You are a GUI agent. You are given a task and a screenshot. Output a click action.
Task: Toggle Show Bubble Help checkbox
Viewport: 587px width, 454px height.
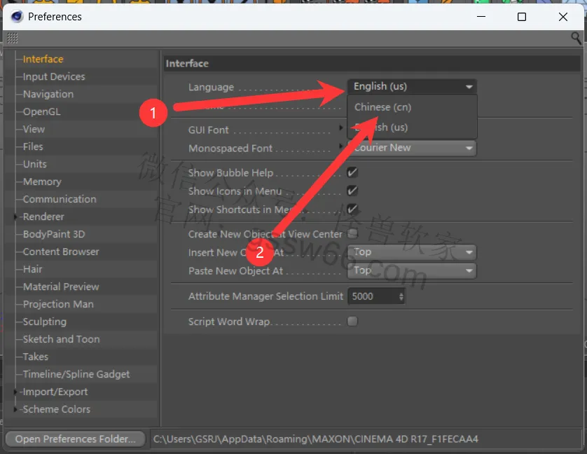352,172
